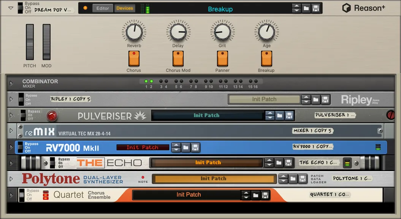Flip the RV7000 MkII Bypass switch
The width and height of the screenshot is (401, 219).
click(20, 148)
